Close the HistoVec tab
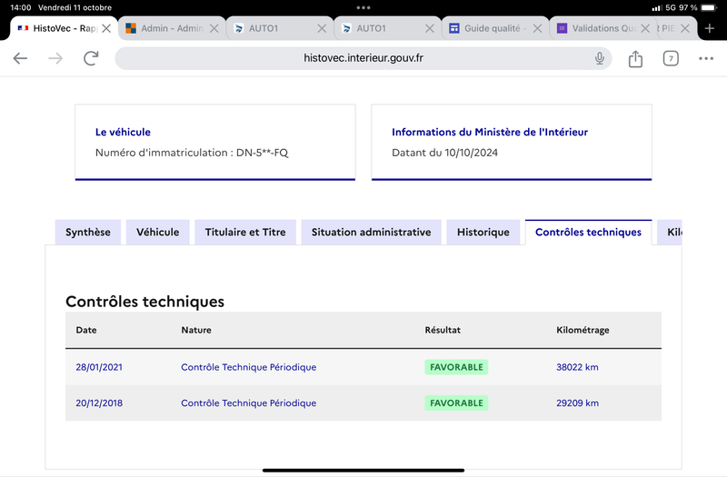 pos(106,29)
